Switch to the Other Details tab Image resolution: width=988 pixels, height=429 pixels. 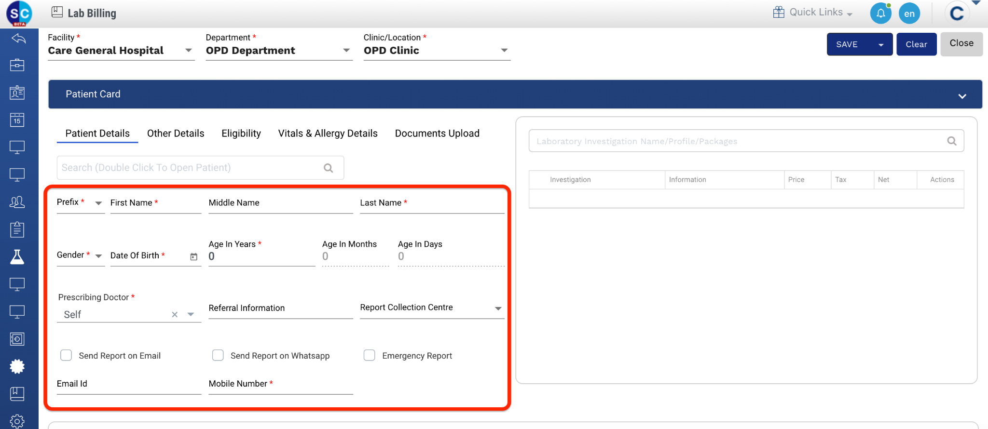176,134
